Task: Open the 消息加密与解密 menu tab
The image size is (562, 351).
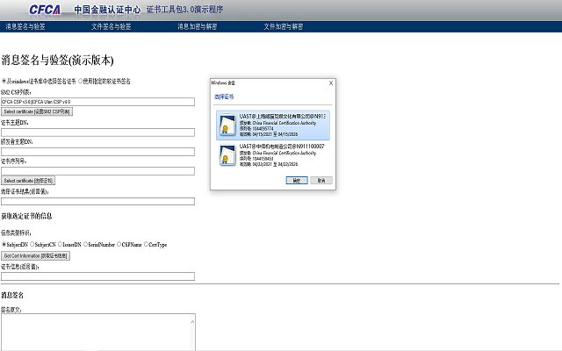Action: [x=198, y=26]
